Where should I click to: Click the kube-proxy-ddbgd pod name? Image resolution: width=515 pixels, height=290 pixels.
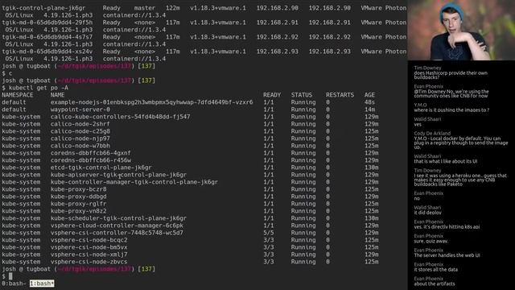[79, 197]
